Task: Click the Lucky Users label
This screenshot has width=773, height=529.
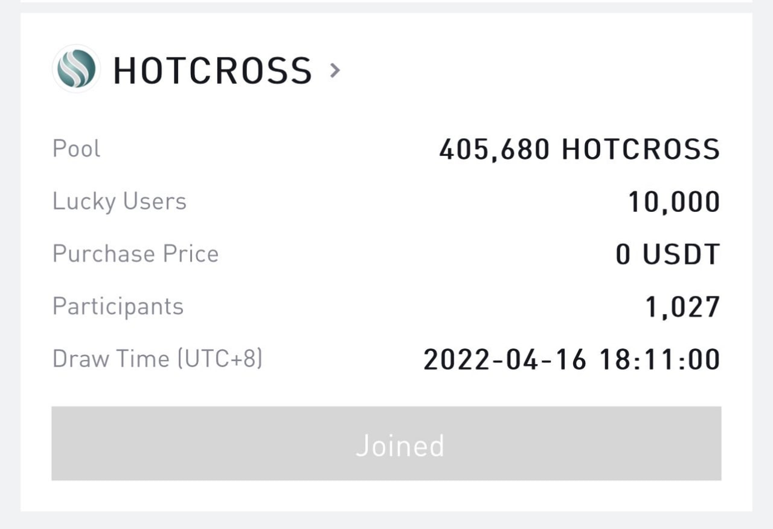Action: [x=120, y=201]
